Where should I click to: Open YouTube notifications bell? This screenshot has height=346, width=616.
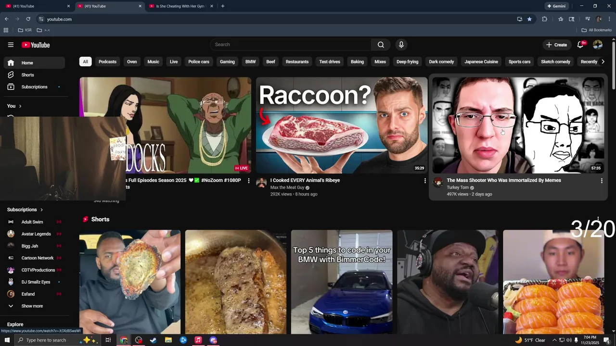pyautogui.click(x=580, y=45)
